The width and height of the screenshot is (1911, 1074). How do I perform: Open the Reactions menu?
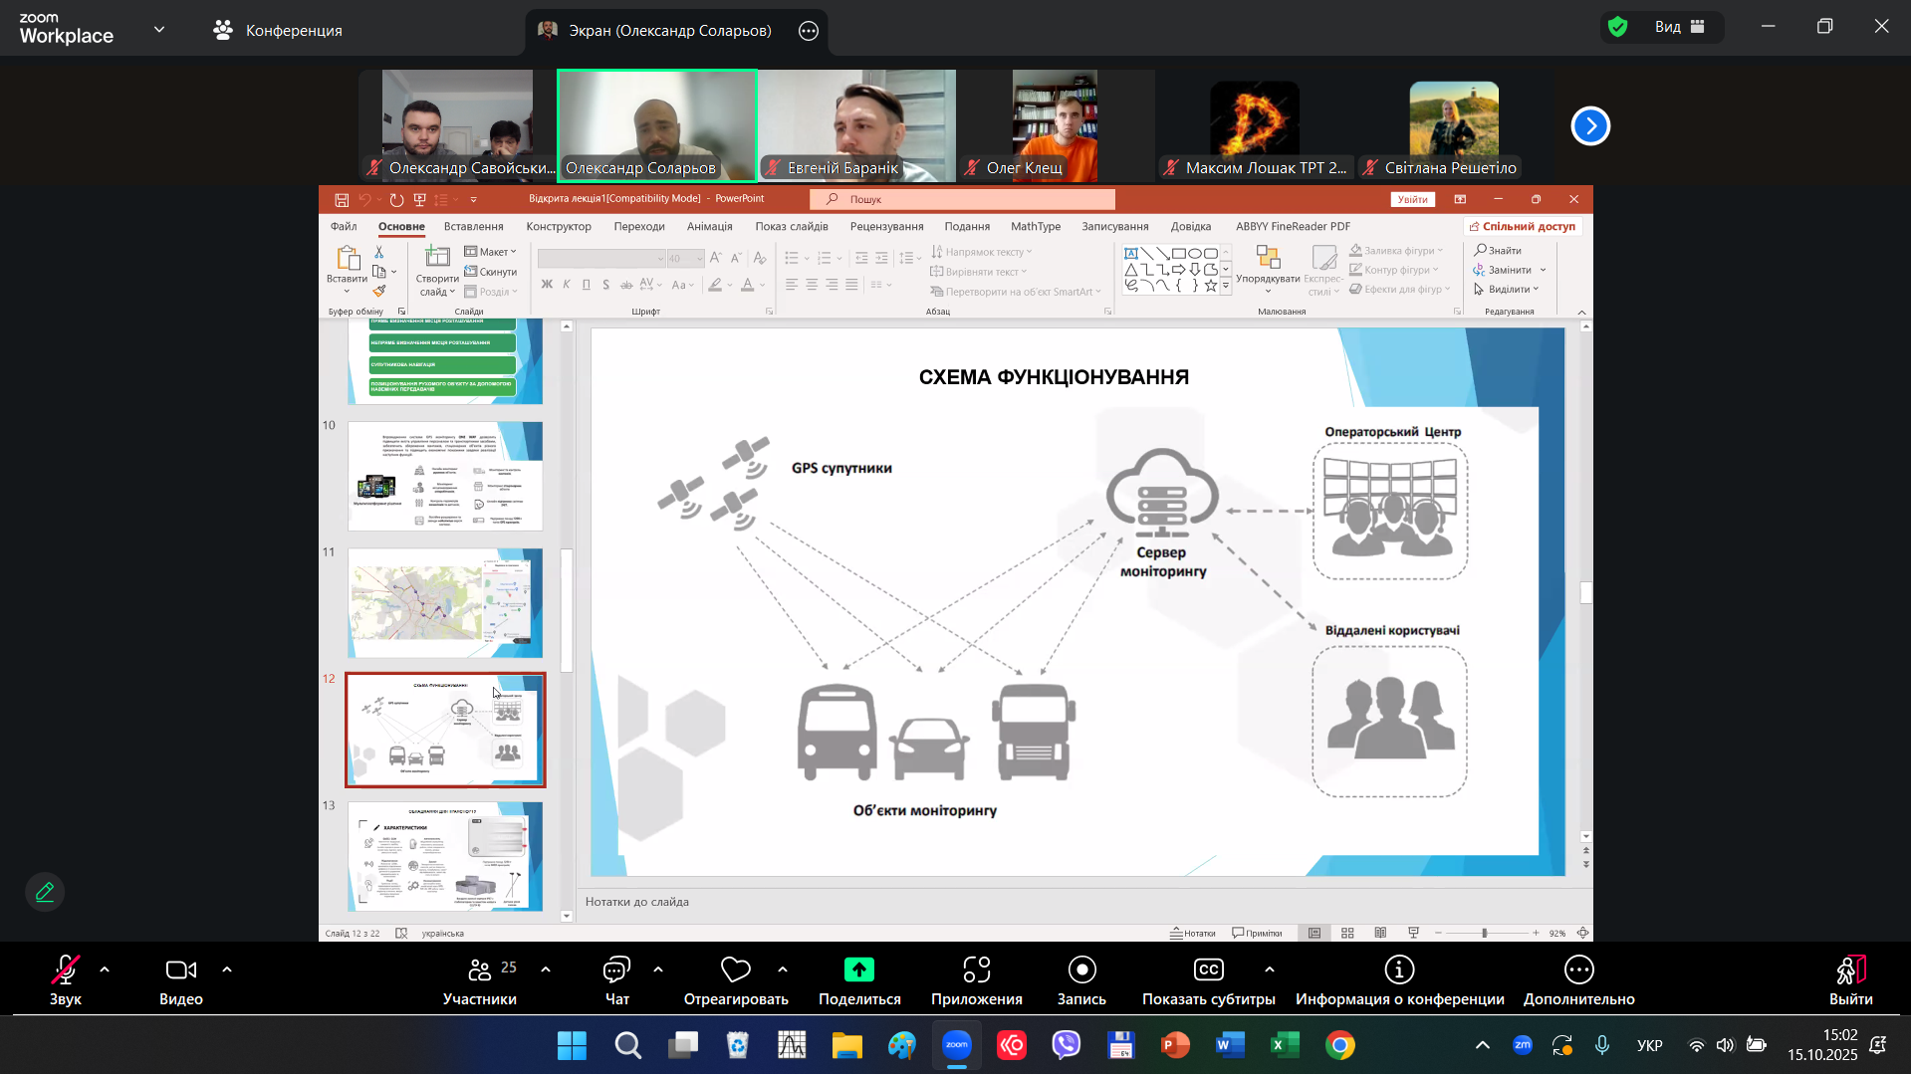[735, 980]
